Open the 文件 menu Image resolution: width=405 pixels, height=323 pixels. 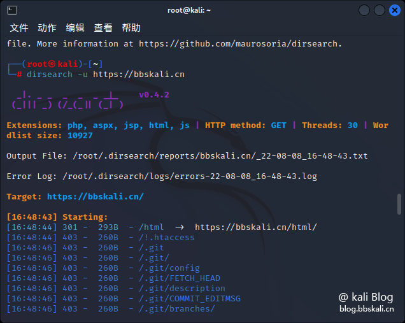point(19,27)
